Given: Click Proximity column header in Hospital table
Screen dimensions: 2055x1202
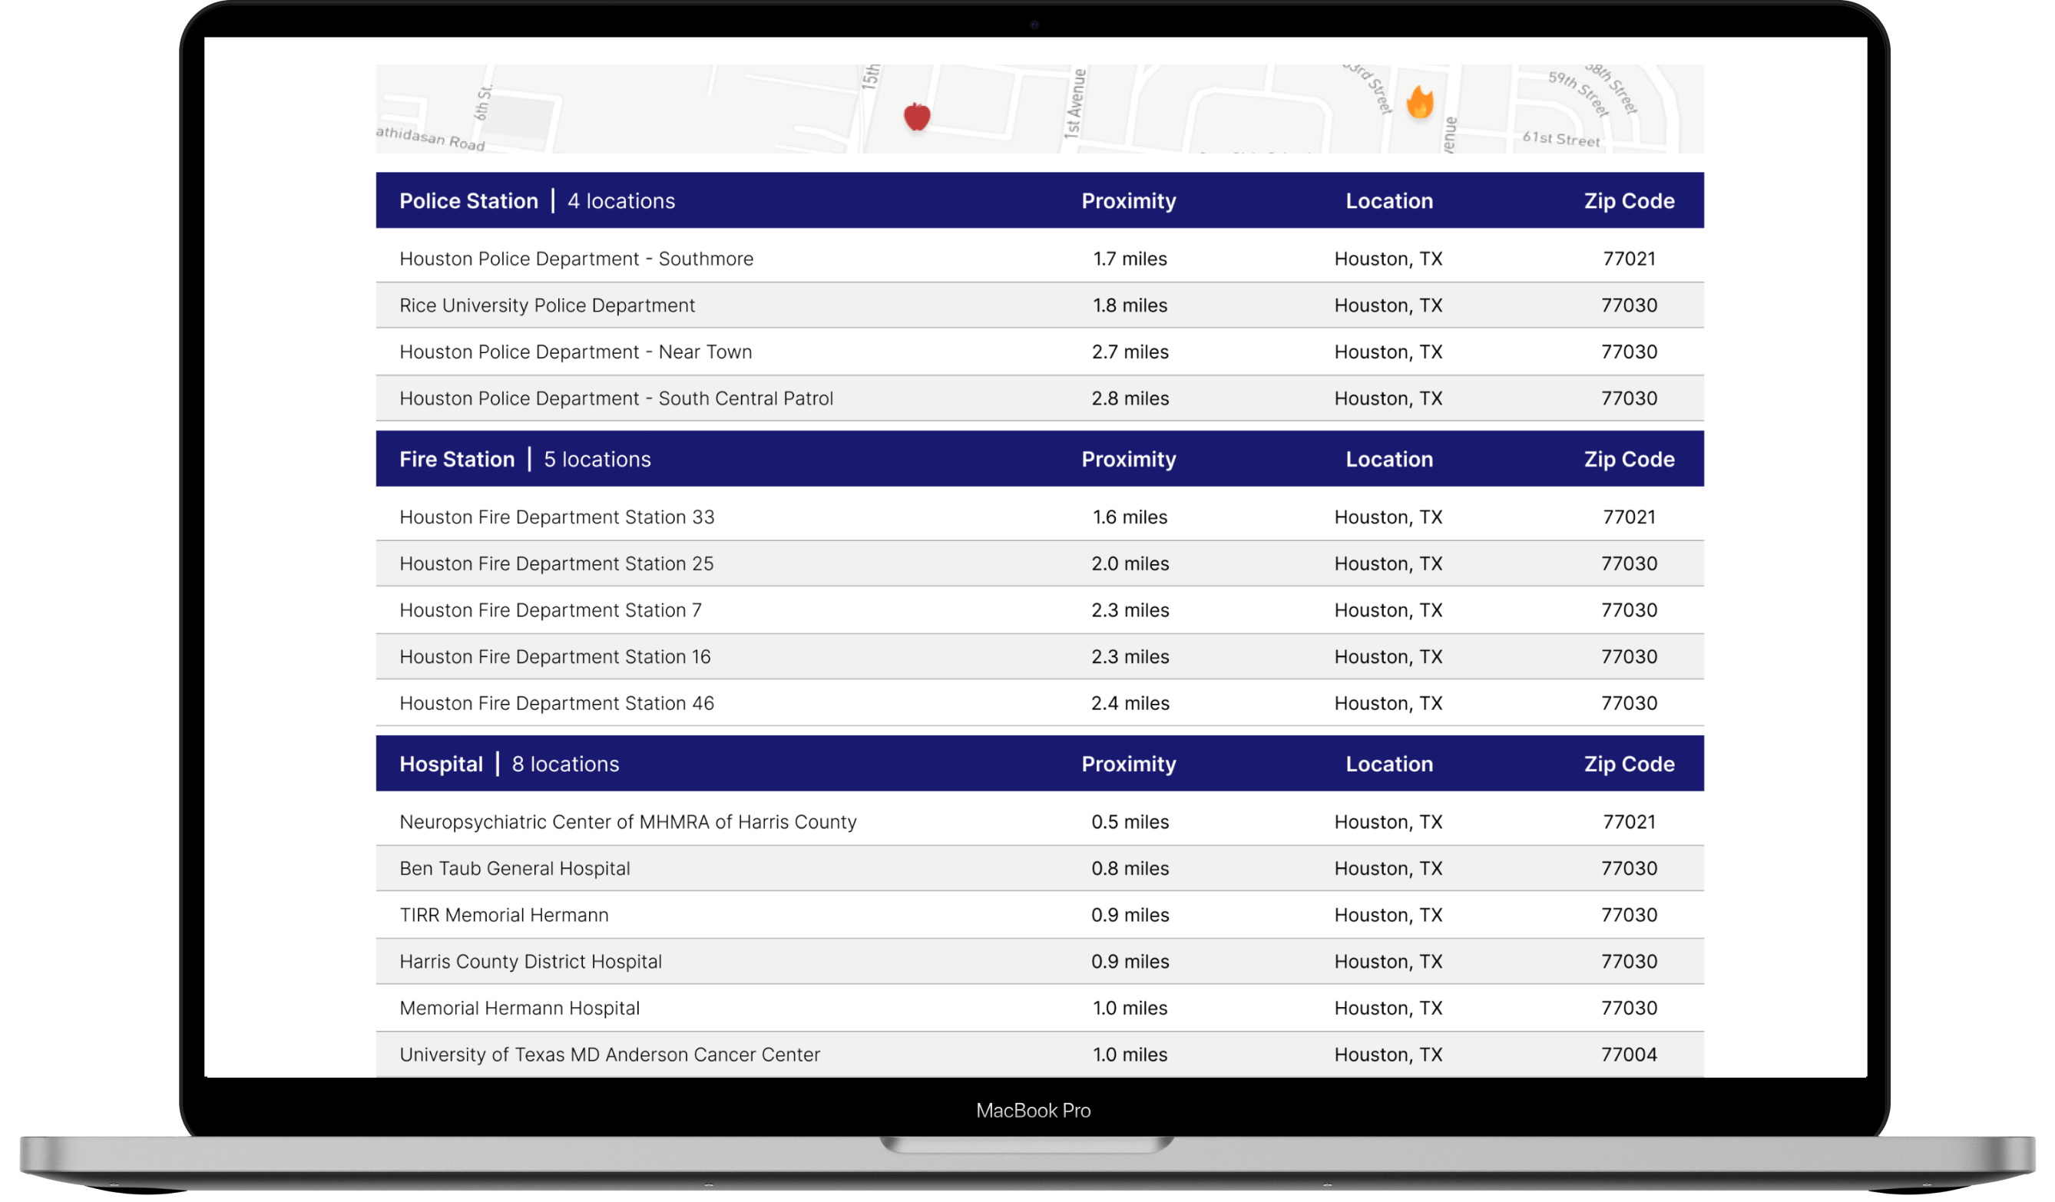Looking at the screenshot, I should click(x=1129, y=764).
